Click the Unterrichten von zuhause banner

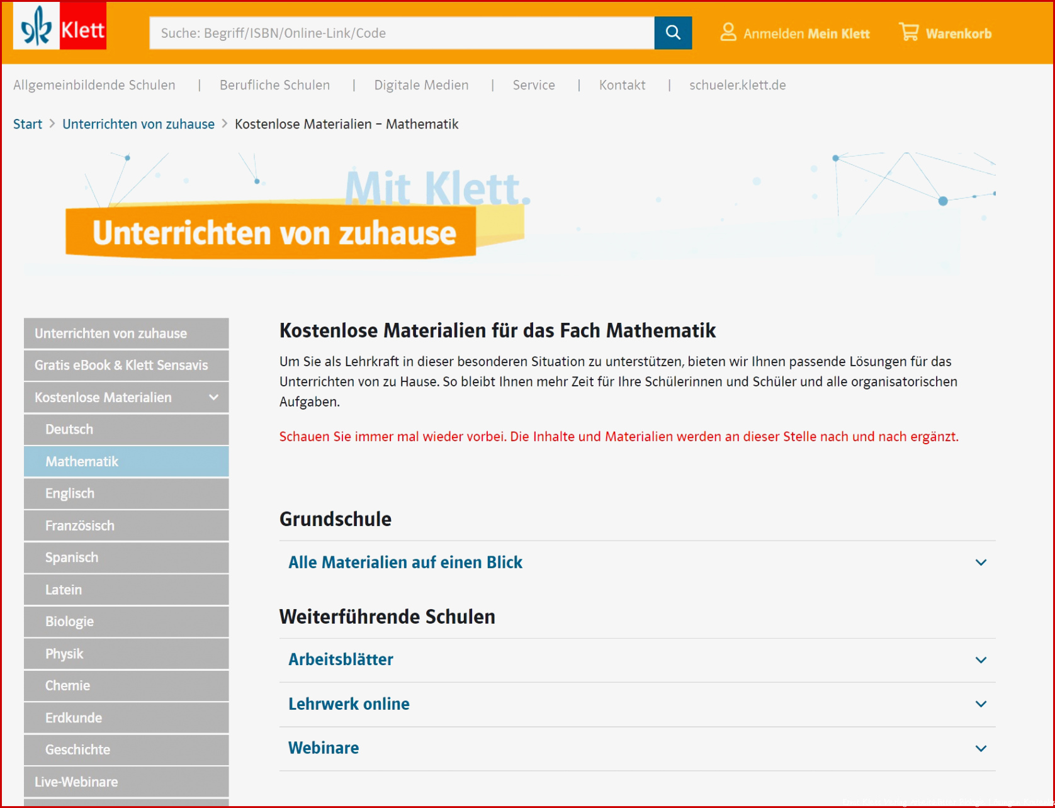pos(271,232)
